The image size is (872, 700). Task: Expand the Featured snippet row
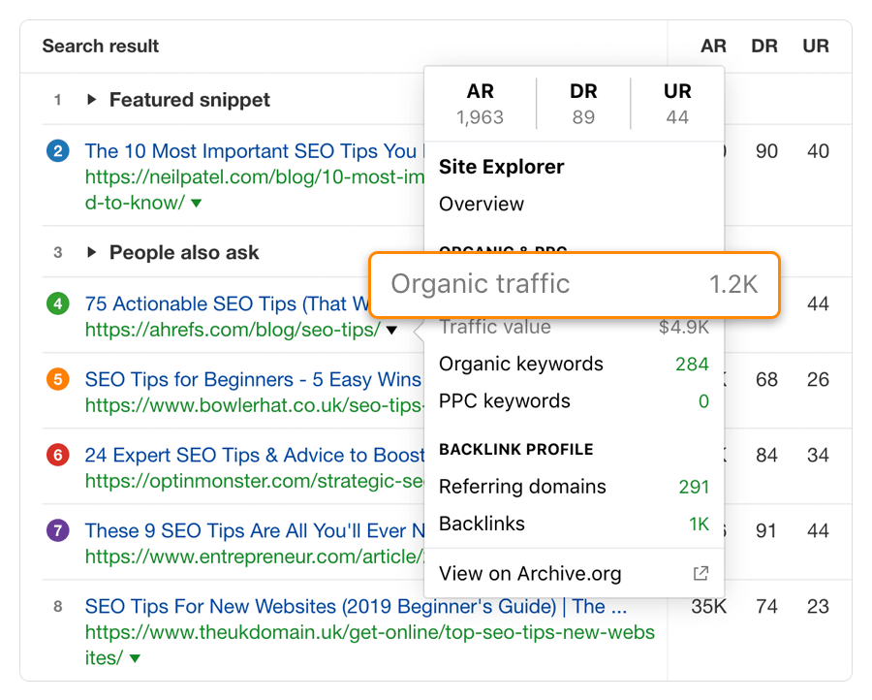click(92, 100)
